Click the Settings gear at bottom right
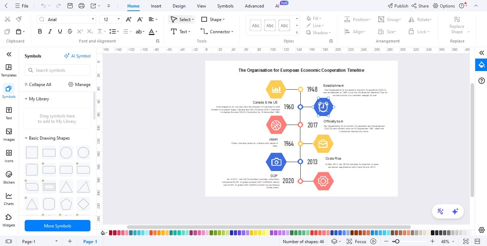 click(x=482, y=230)
